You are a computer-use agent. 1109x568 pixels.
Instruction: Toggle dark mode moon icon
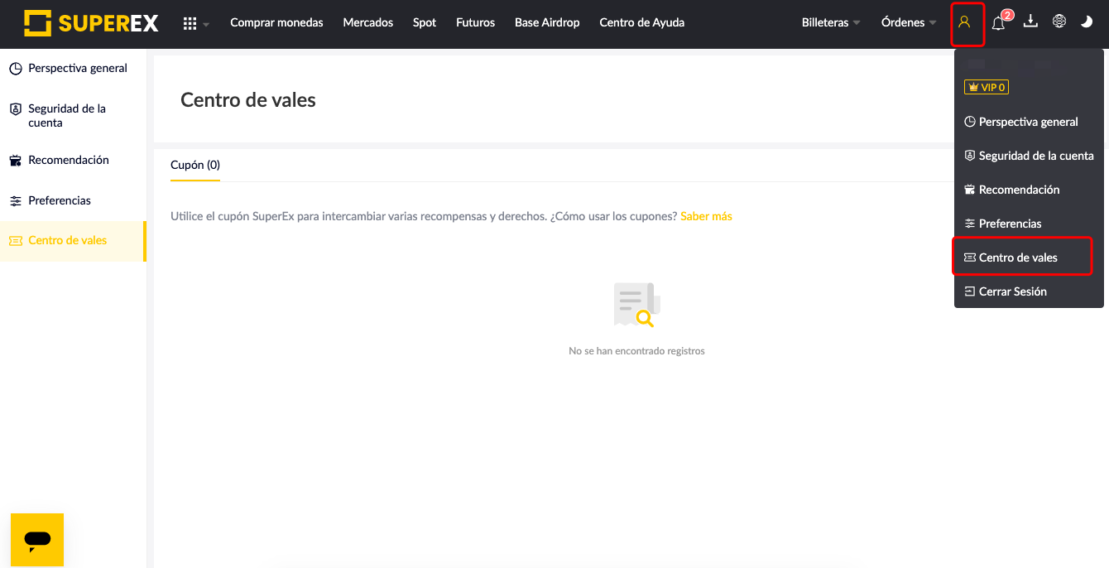click(x=1087, y=22)
